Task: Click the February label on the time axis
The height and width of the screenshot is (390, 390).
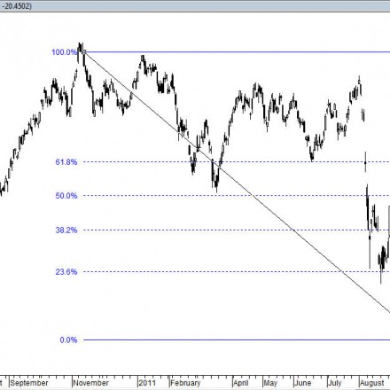Action: [185, 383]
